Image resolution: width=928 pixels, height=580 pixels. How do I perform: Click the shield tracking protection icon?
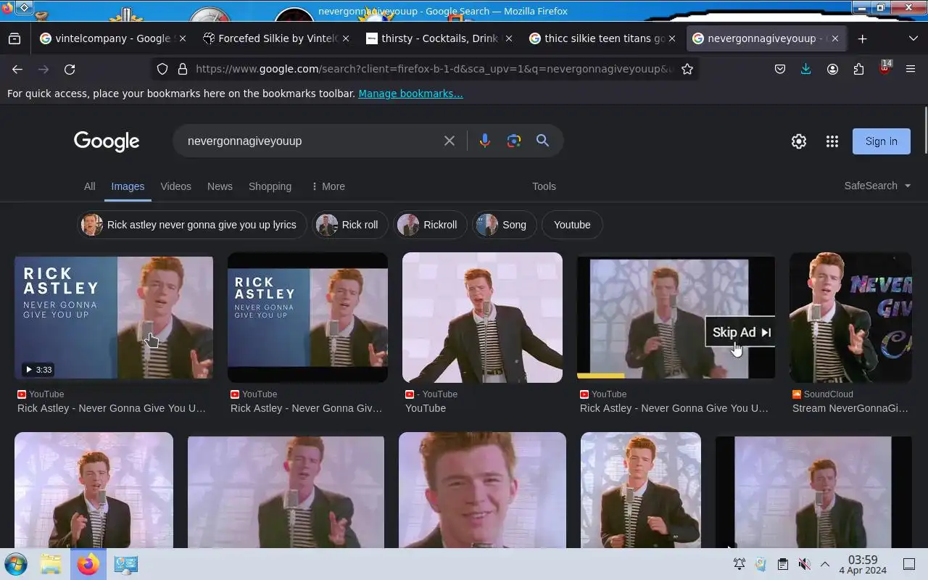point(162,69)
